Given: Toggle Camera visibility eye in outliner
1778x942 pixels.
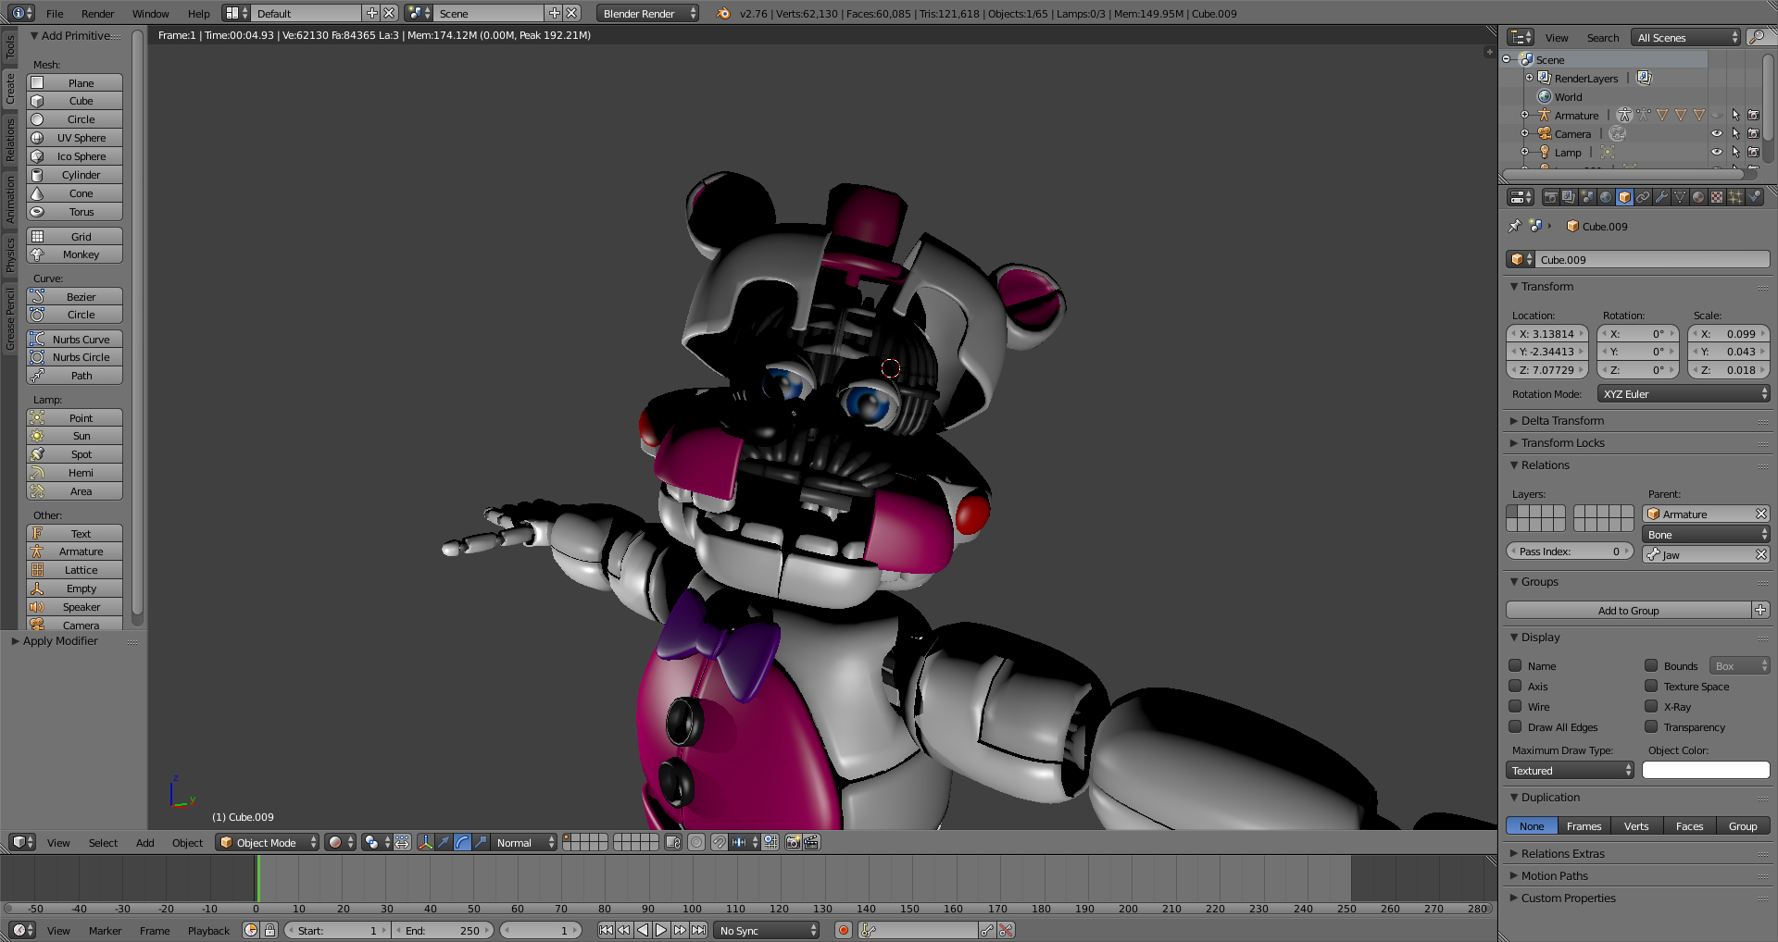Looking at the screenshot, I should (x=1717, y=133).
